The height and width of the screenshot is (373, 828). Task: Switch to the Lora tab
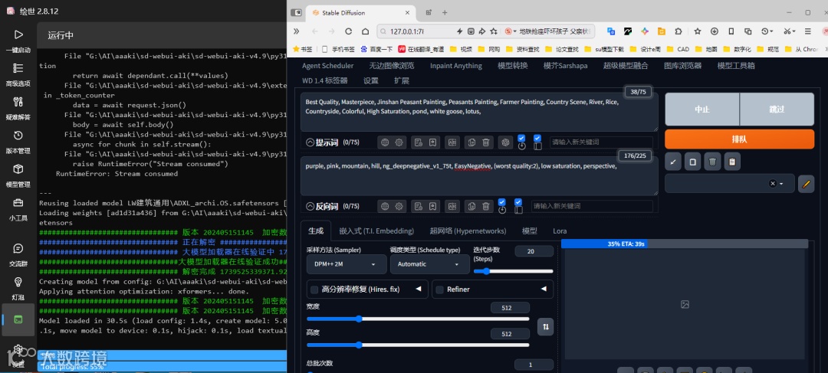pyautogui.click(x=560, y=231)
